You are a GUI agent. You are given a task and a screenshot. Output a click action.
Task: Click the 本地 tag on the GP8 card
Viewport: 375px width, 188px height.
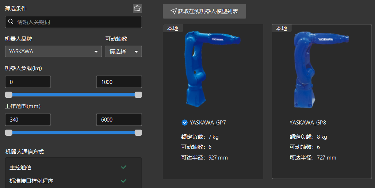pos(282,28)
